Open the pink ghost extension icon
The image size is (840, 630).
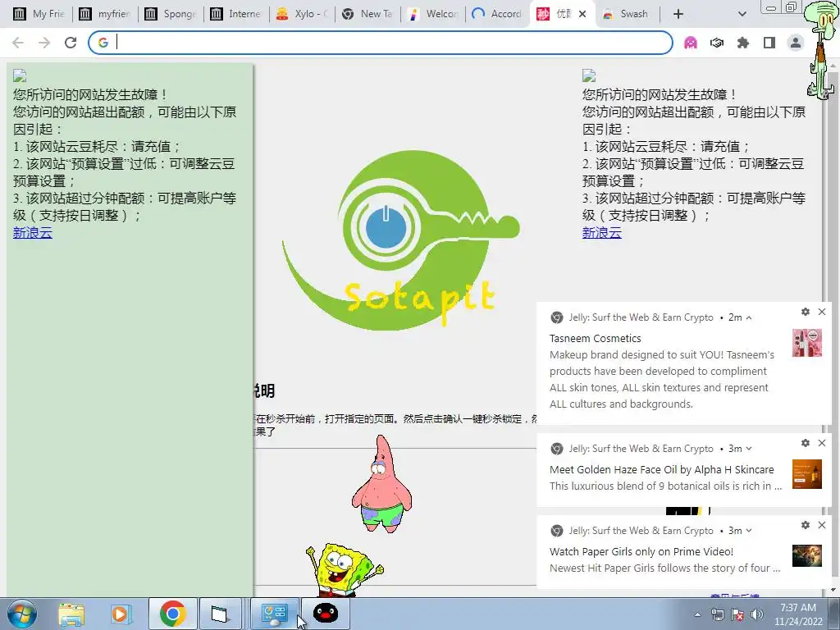[x=691, y=43]
